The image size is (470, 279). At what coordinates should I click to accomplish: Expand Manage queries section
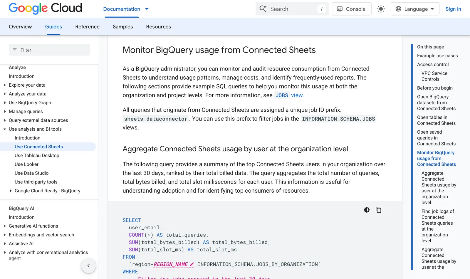(x=5, y=112)
